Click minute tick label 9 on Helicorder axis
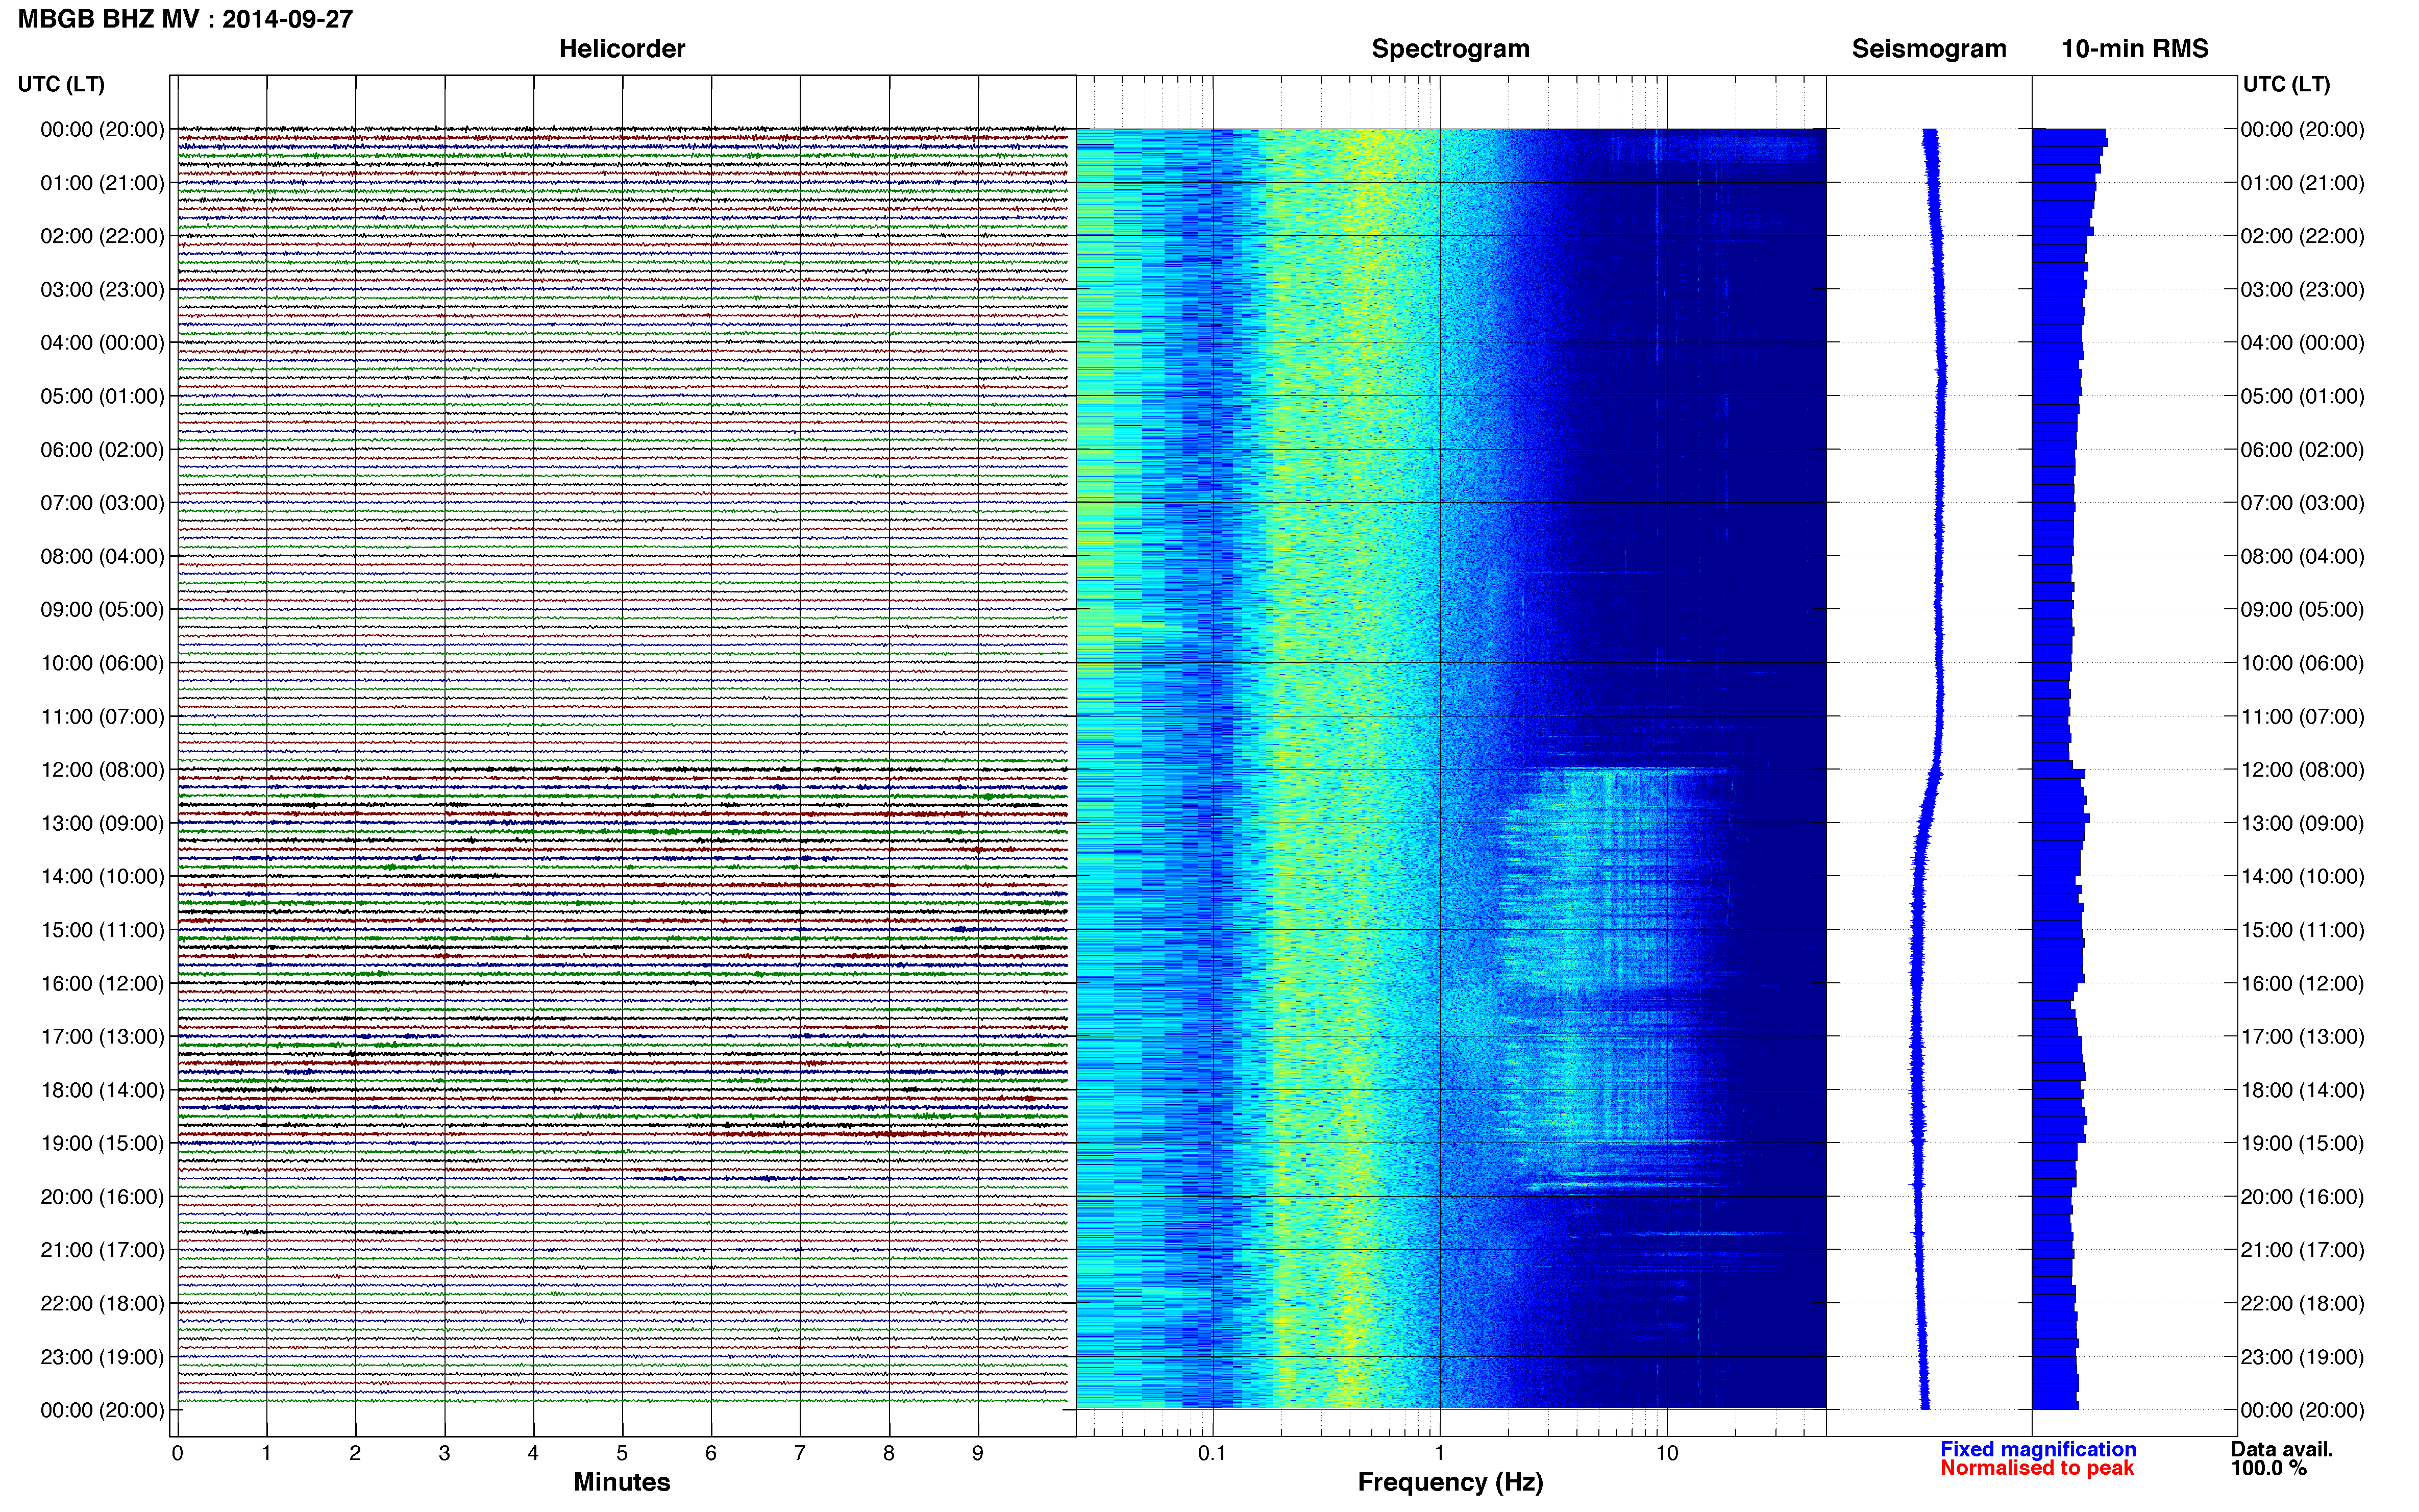 point(978,1453)
